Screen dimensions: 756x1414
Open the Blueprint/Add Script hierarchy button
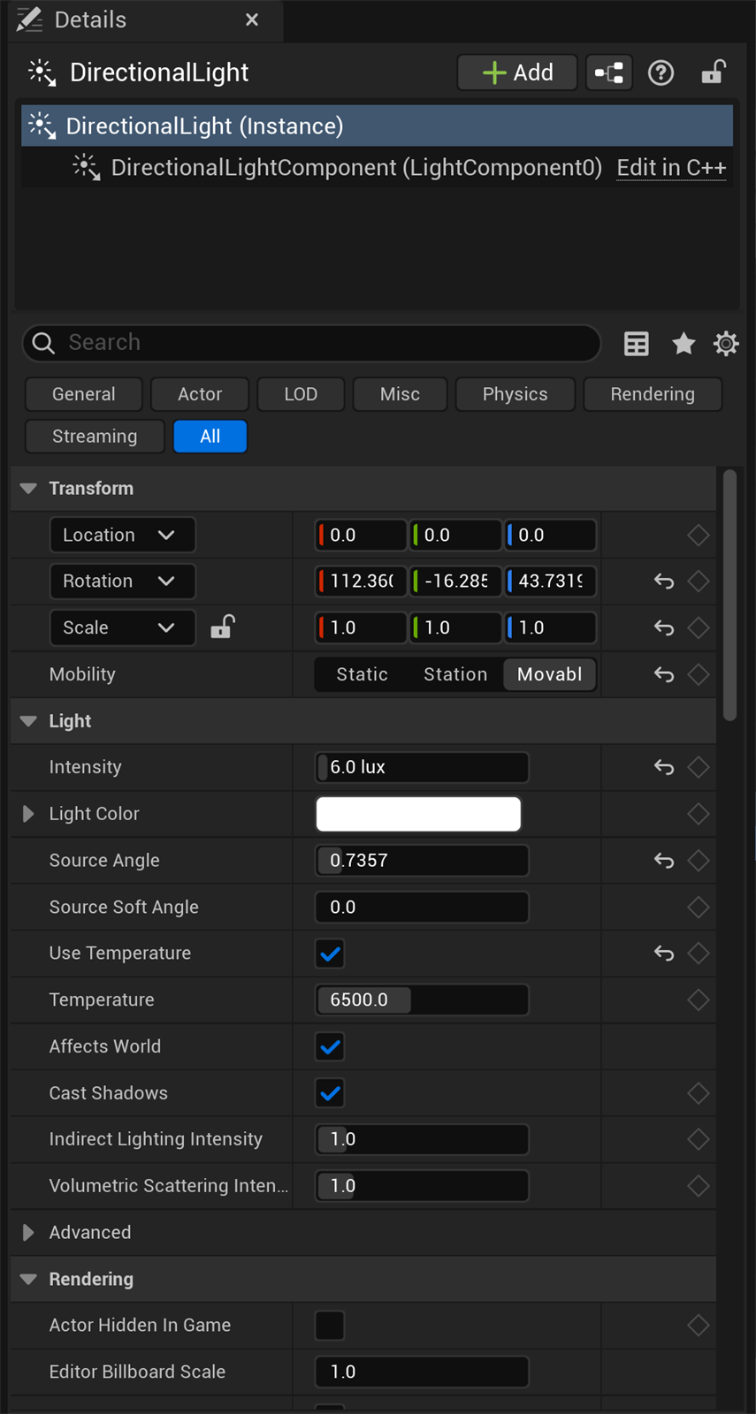pos(609,72)
